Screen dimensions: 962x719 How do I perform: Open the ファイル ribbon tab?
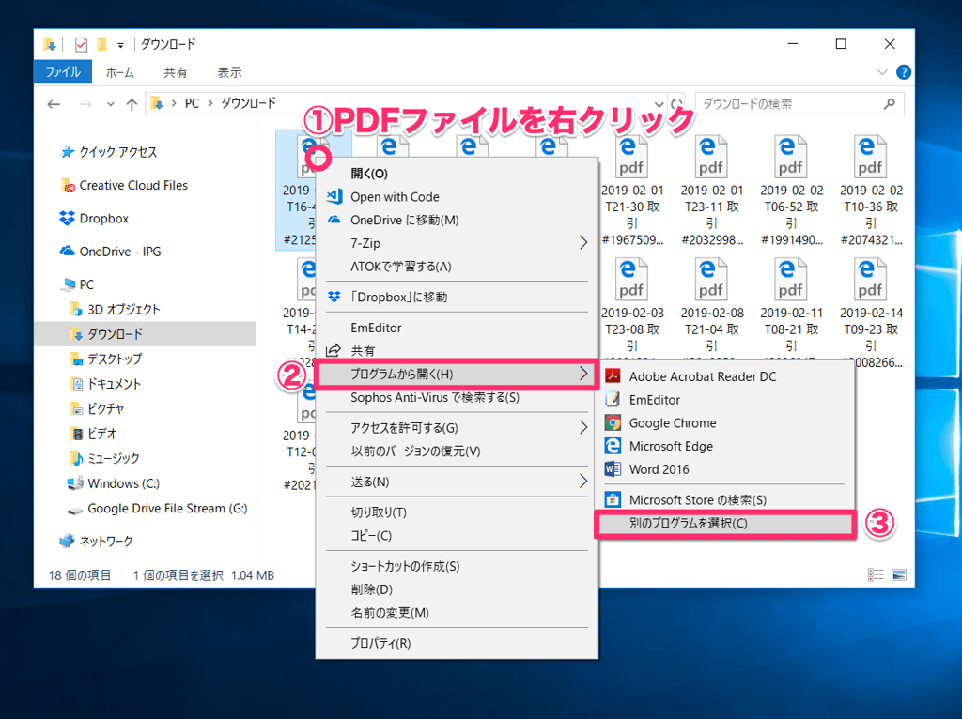pyautogui.click(x=63, y=71)
